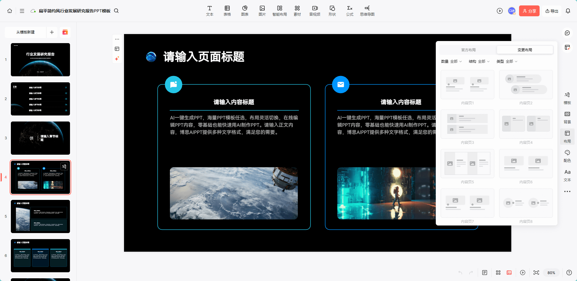Choose layout 内容页4
This screenshot has height=281, width=577.
[x=526, y=124]
